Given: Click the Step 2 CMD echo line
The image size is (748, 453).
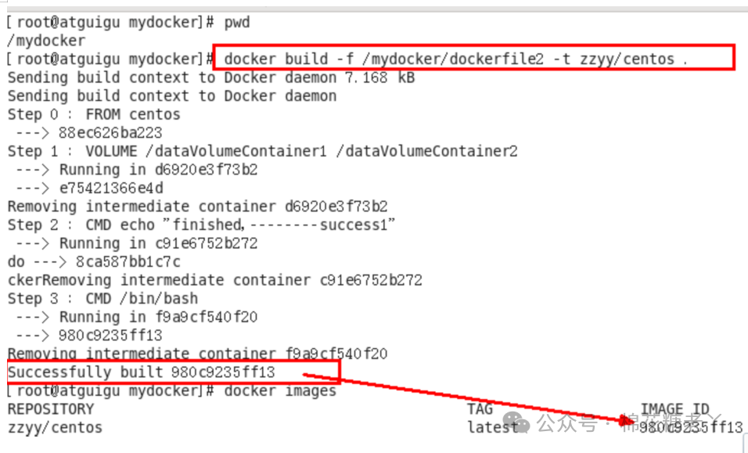Looking at the screenshot, I should [201, 225].
